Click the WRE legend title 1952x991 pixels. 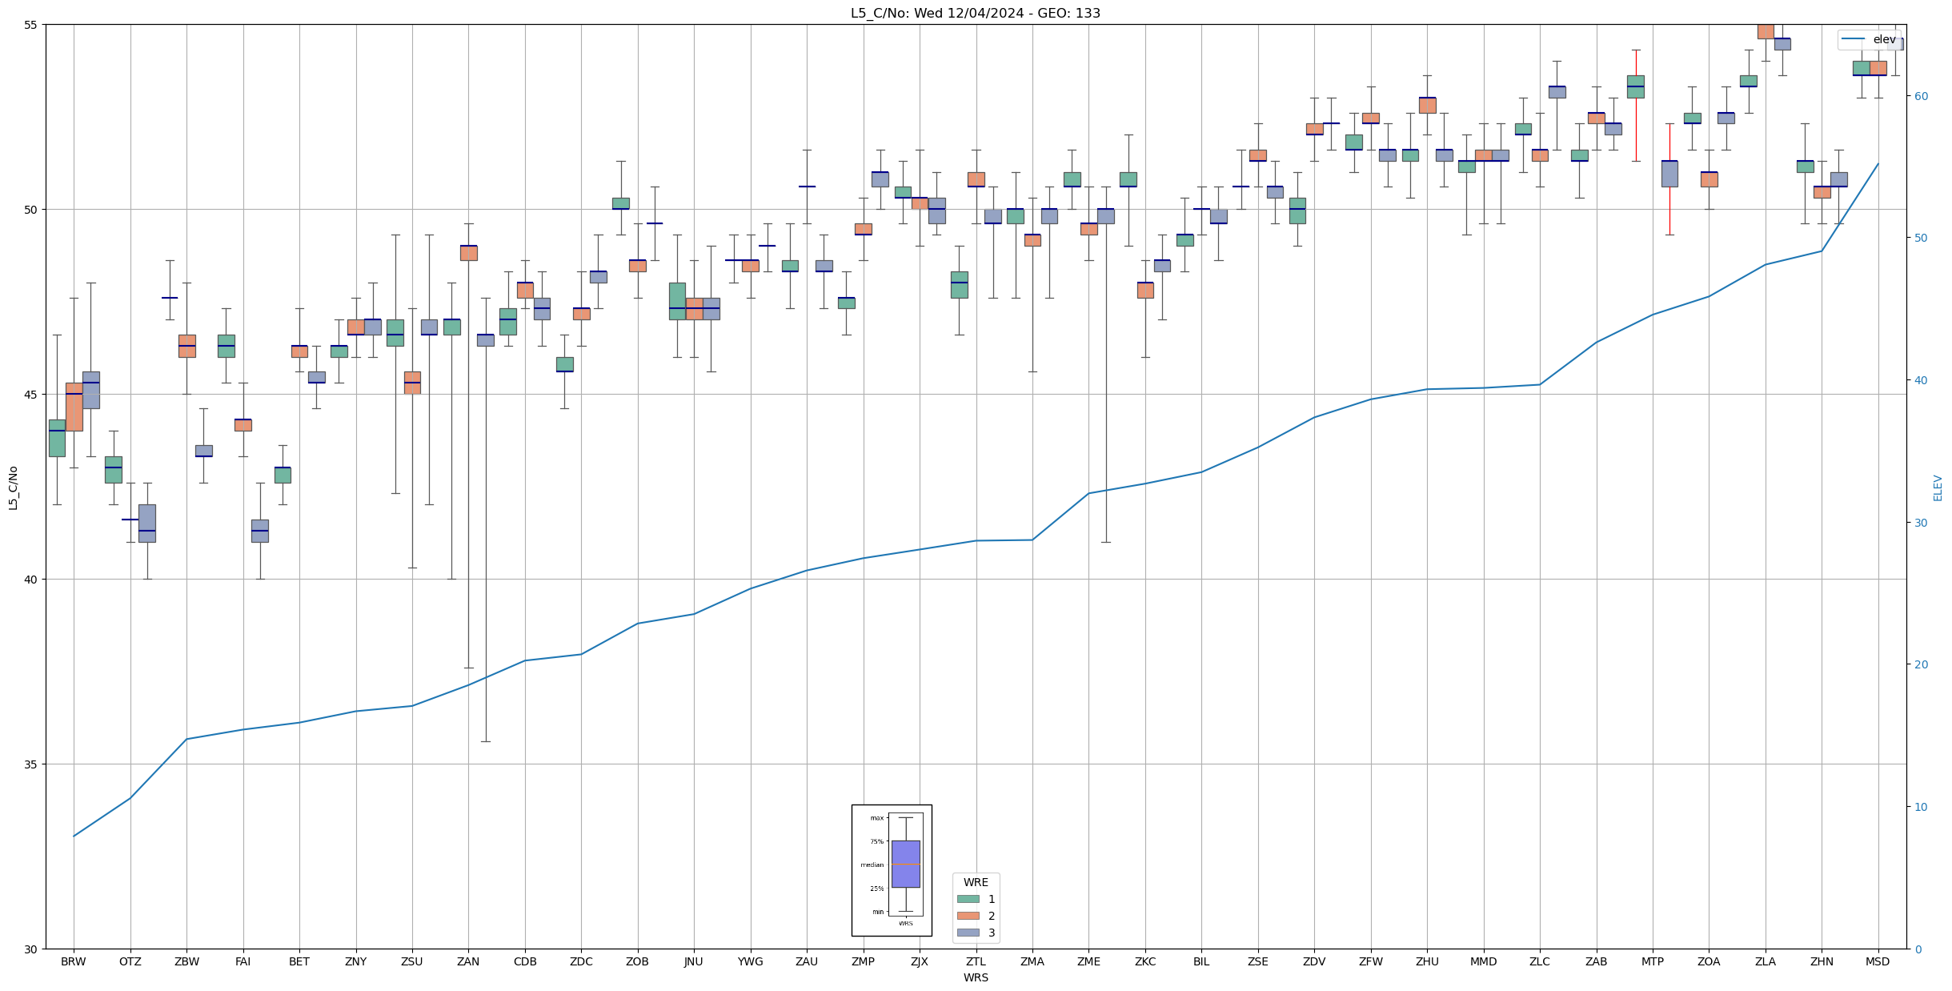[976, 882]
